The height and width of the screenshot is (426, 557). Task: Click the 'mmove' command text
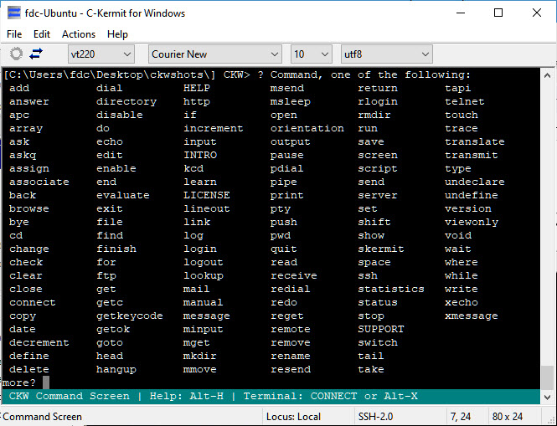199,369
